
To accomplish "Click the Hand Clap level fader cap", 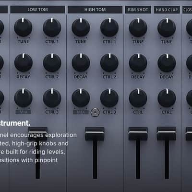I will tap(167, 133).
